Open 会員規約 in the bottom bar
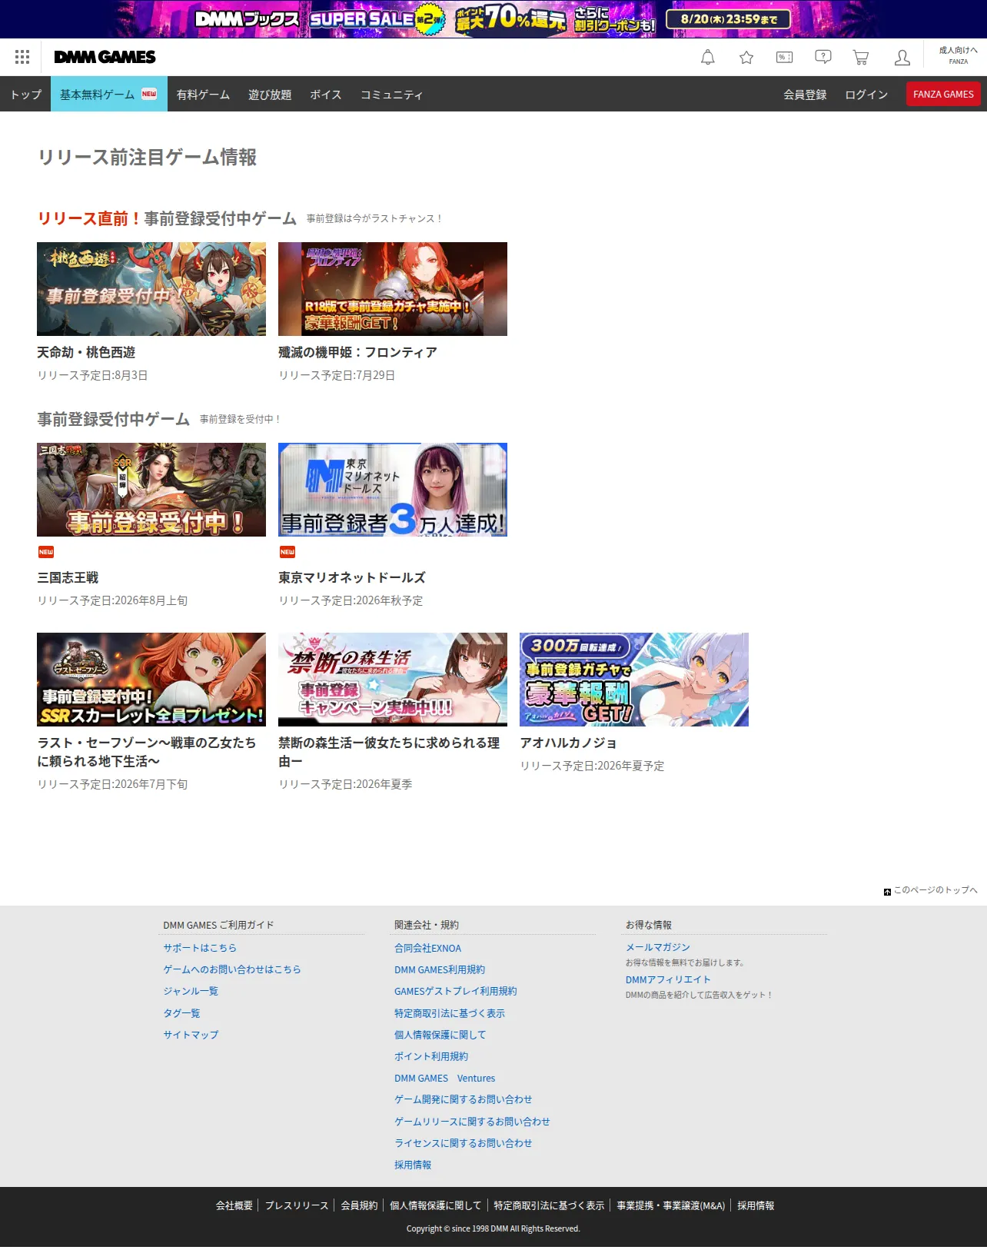This screenshot has width=987, height=1250. click(x=359, y=1205)
